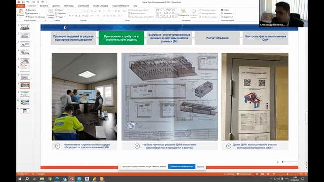Click the green 'Присвоение атрибутов' step box
This screenshot has width=324, height=182.
(x=121, y=38)
